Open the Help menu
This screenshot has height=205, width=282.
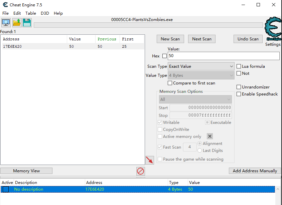point(58,13)
